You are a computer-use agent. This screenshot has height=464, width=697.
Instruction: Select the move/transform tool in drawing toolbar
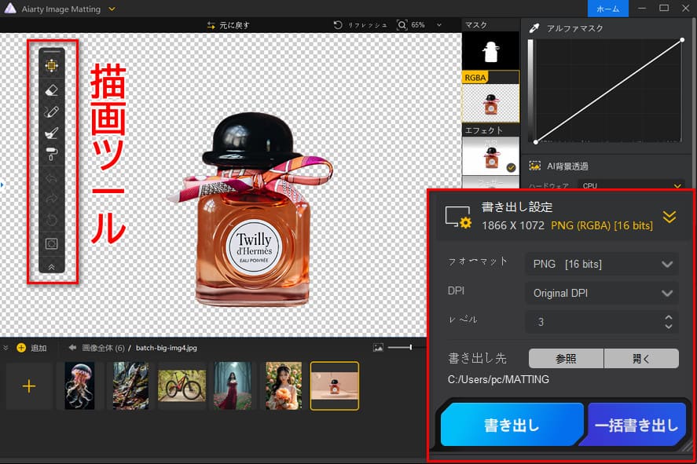tap(52, 66)
